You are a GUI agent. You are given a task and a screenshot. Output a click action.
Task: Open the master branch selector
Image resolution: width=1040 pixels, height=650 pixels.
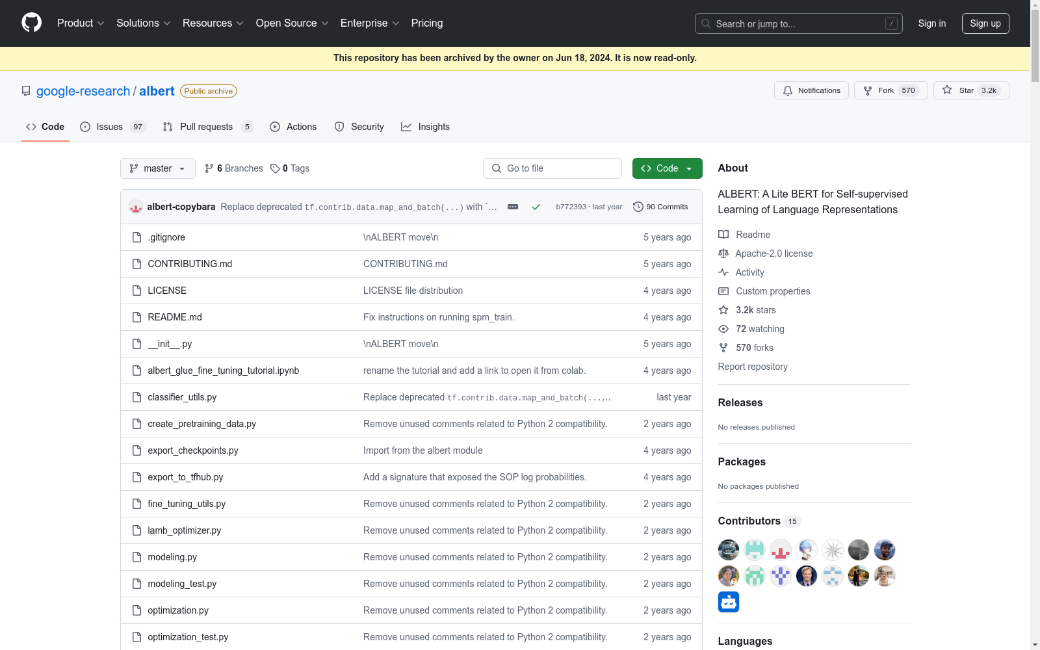(158, 168)
